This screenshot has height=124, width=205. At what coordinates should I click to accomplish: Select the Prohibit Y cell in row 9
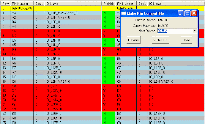point(108,50)
